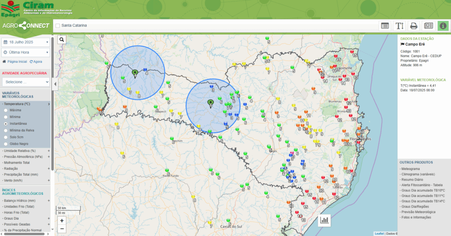451x236 pixels.
Task: Open Meteograma product
Action: click(x=410, y=169)
